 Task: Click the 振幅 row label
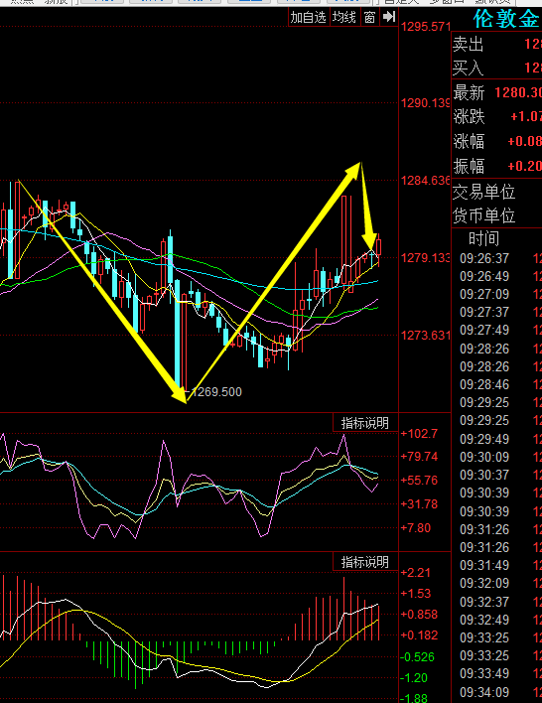(x=469, y=166)
